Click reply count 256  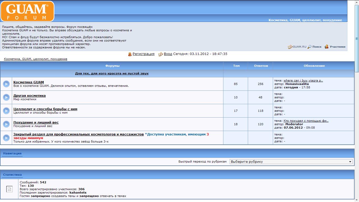point(260,84)
